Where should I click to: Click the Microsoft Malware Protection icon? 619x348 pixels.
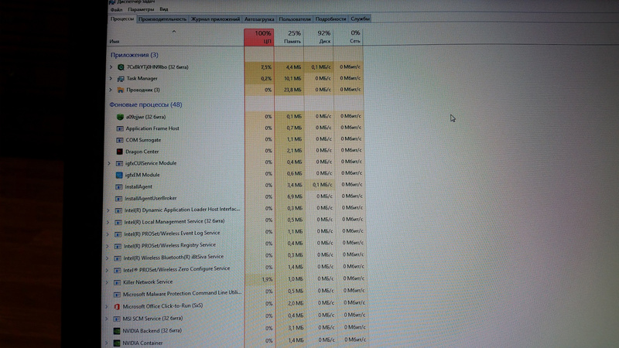pos(117,295)
